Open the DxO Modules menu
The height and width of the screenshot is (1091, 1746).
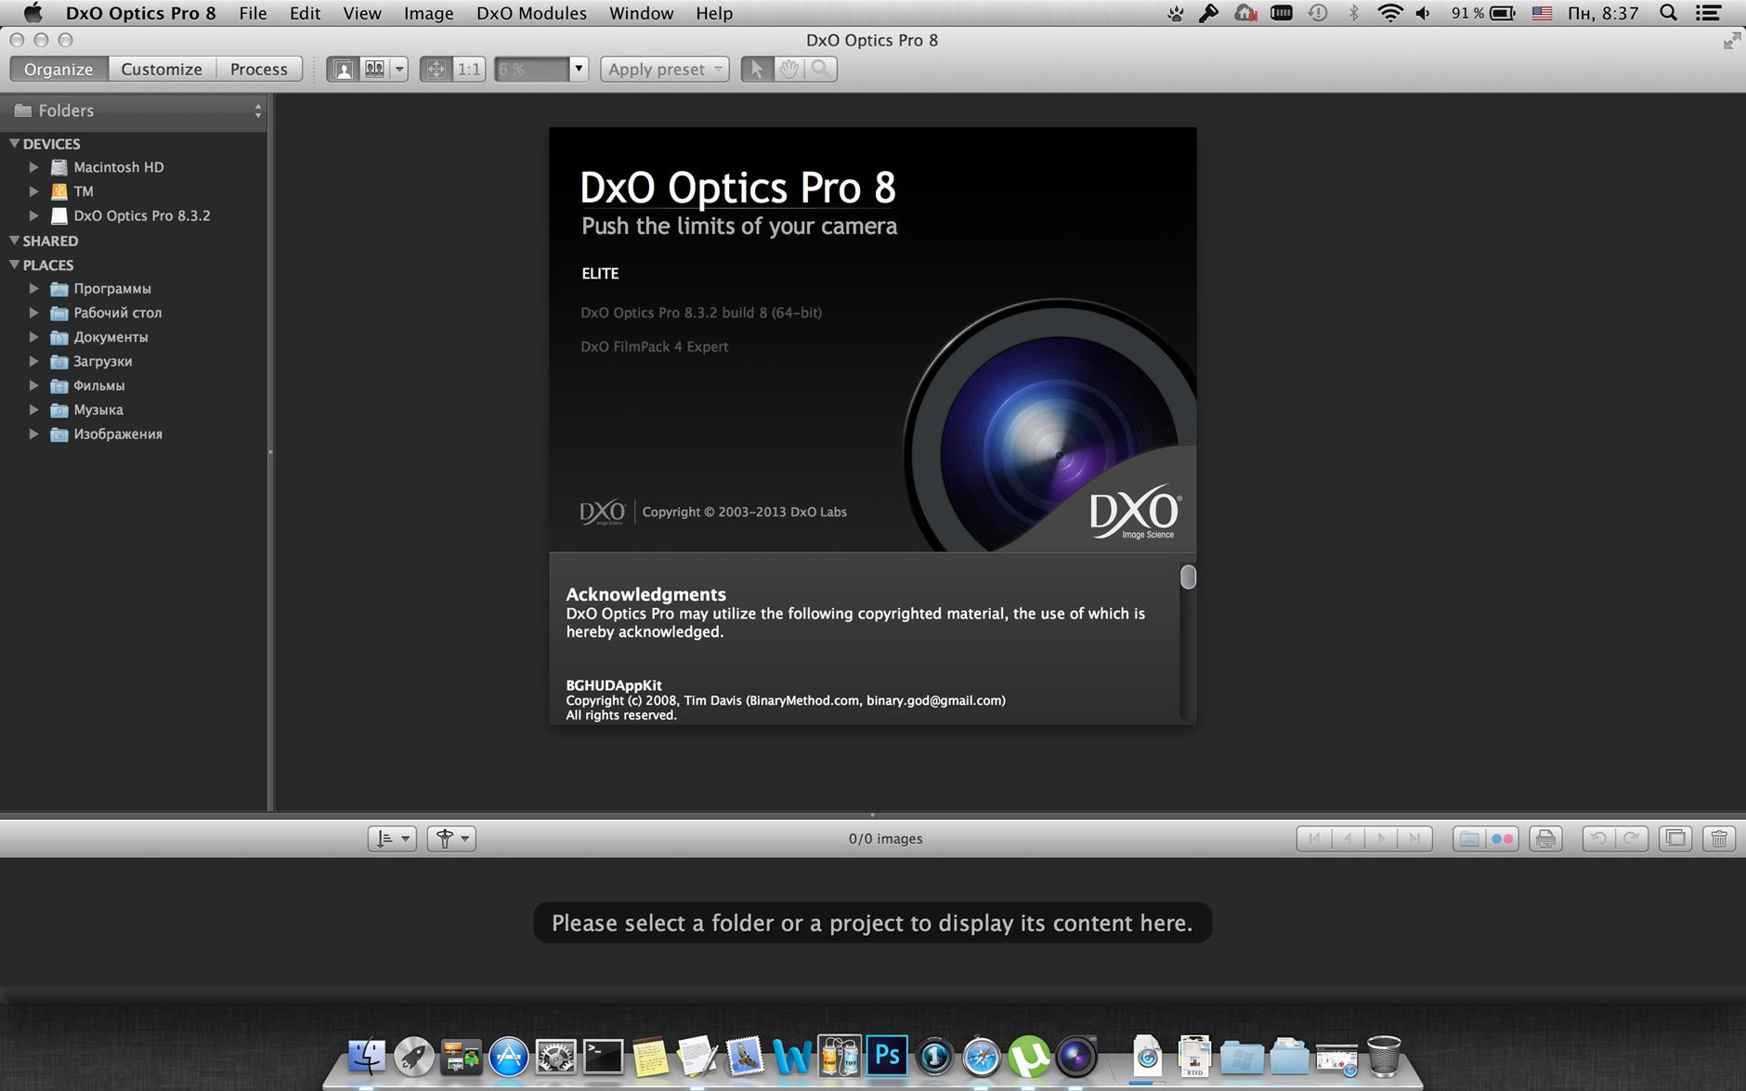(531, 13)
